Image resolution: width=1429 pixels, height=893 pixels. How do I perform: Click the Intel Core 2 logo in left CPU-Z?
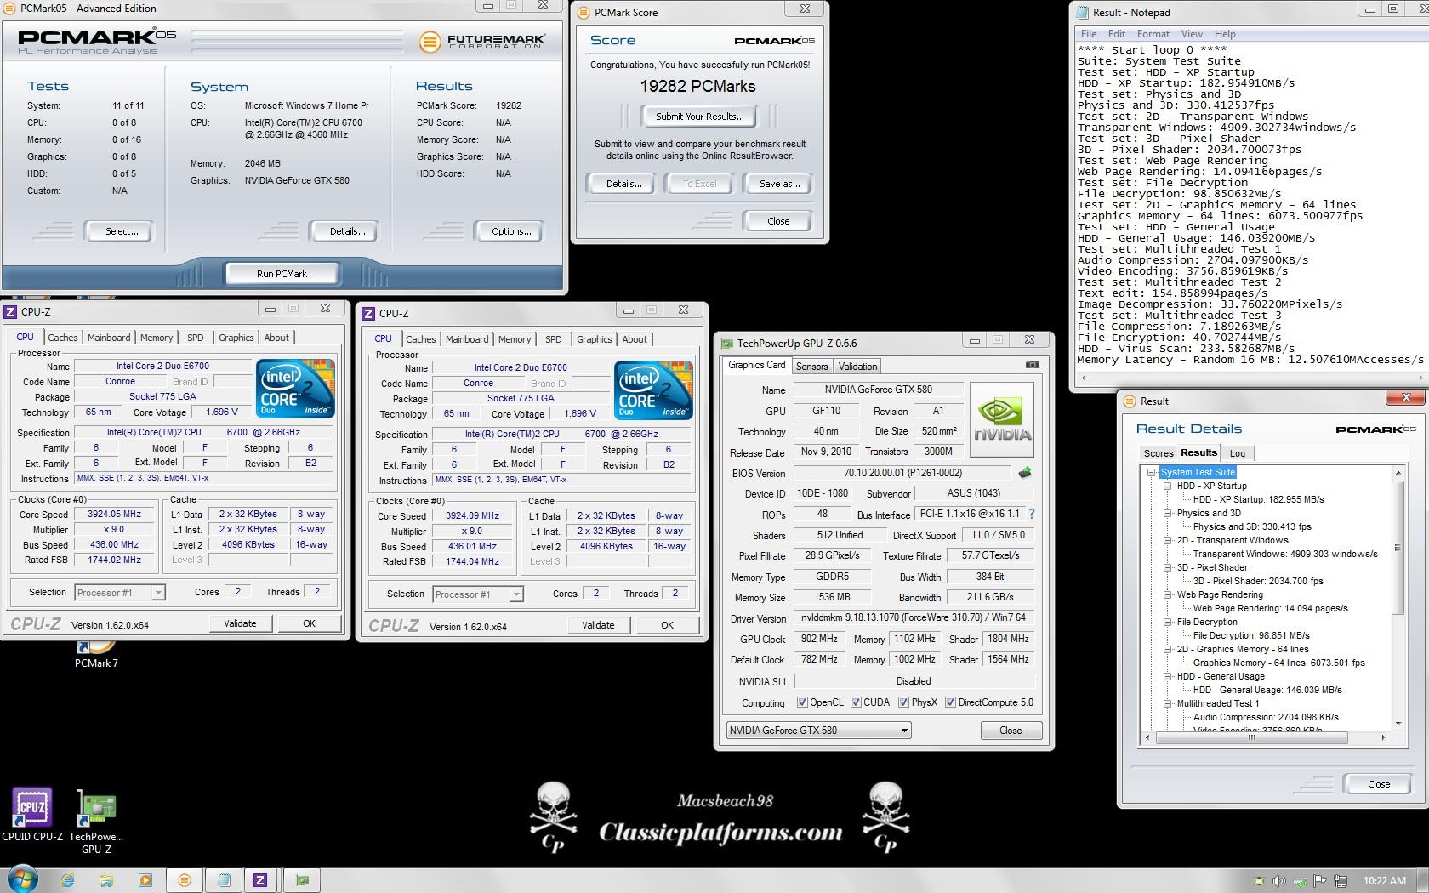click(x=295, y=389)
